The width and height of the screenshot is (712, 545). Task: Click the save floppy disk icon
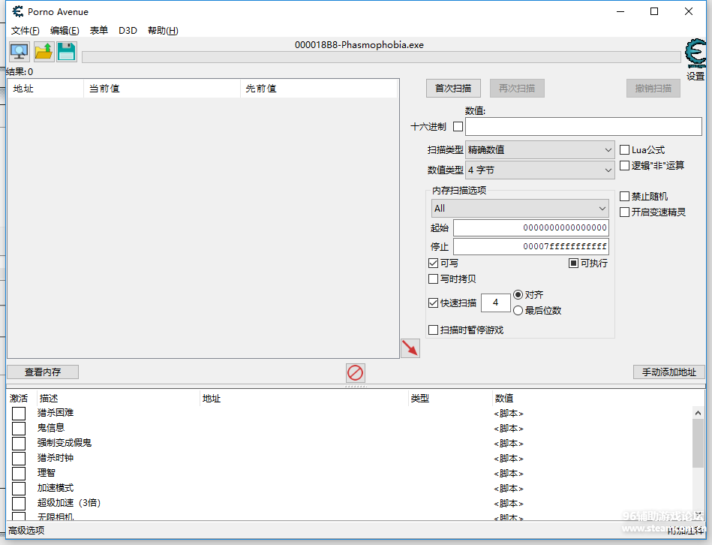tap(67, 52)
